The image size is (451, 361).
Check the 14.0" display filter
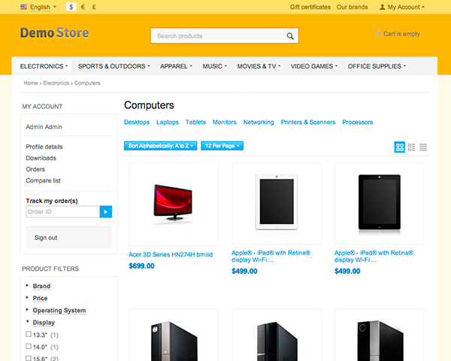29,346
